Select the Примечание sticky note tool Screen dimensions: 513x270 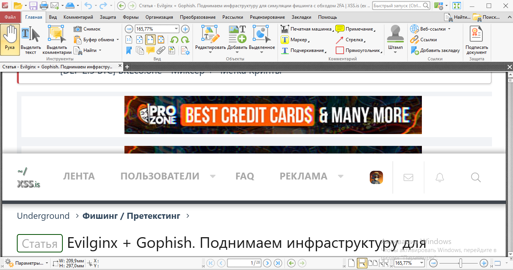[355, 29]
